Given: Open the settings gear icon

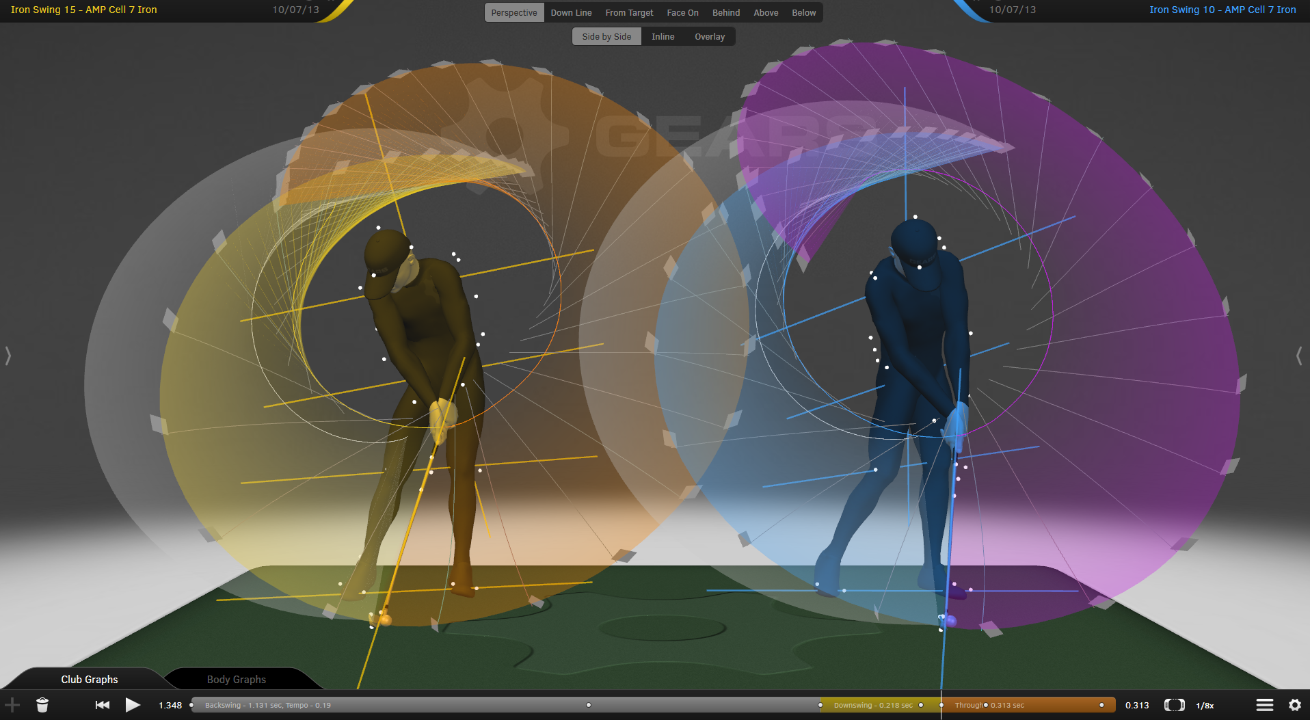Looking at the screenshot, I should (x=1294, y=704).
